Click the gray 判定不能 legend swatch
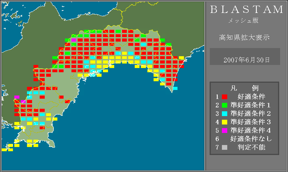288x172 pixels. tap(224, 147)
